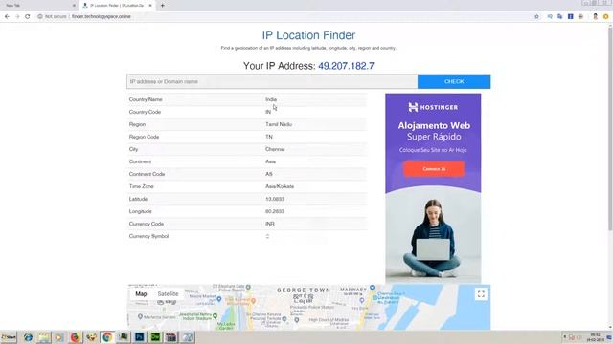The width and height of the screenshot is (613, 344).
Task: Switch map to Satellite view
Action: pyautogui.click(x=169, y=293)
